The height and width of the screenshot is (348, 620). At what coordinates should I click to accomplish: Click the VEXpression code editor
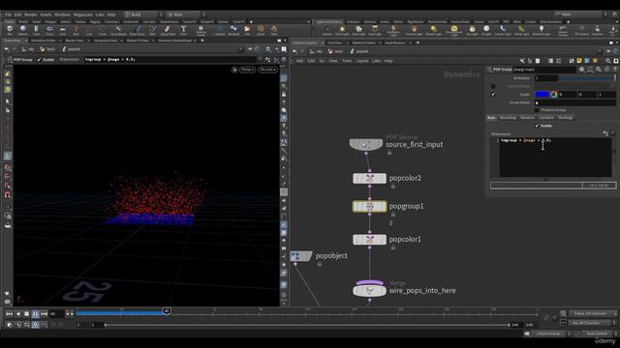click(555, 158)
